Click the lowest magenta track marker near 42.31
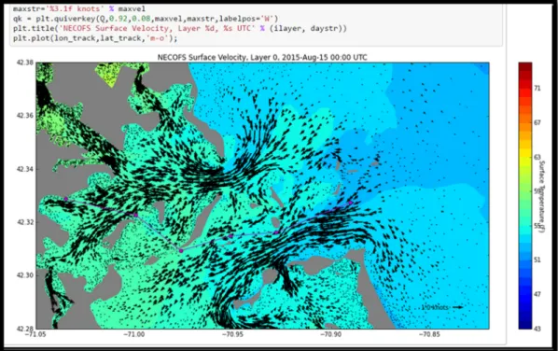This screenshot has height=351, width=558. [181, 251]
